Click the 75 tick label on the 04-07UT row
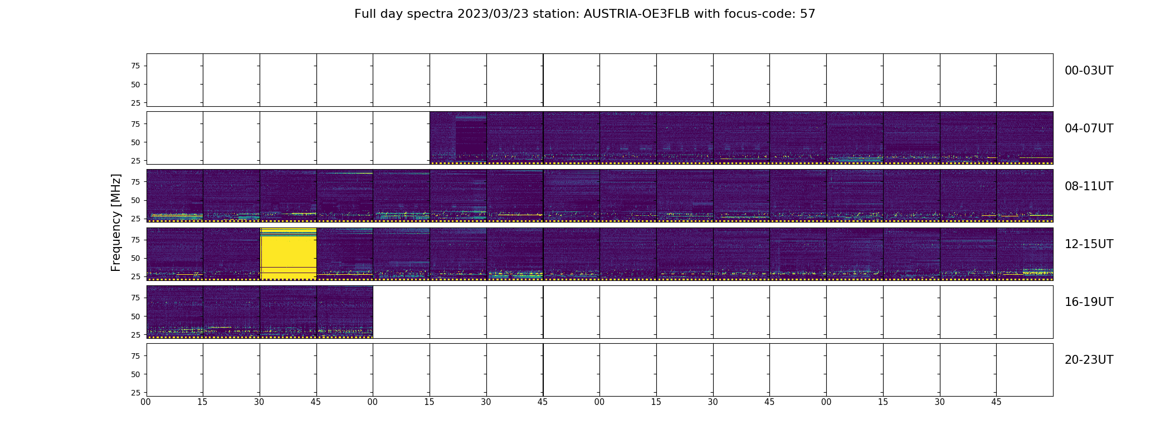 135,124
